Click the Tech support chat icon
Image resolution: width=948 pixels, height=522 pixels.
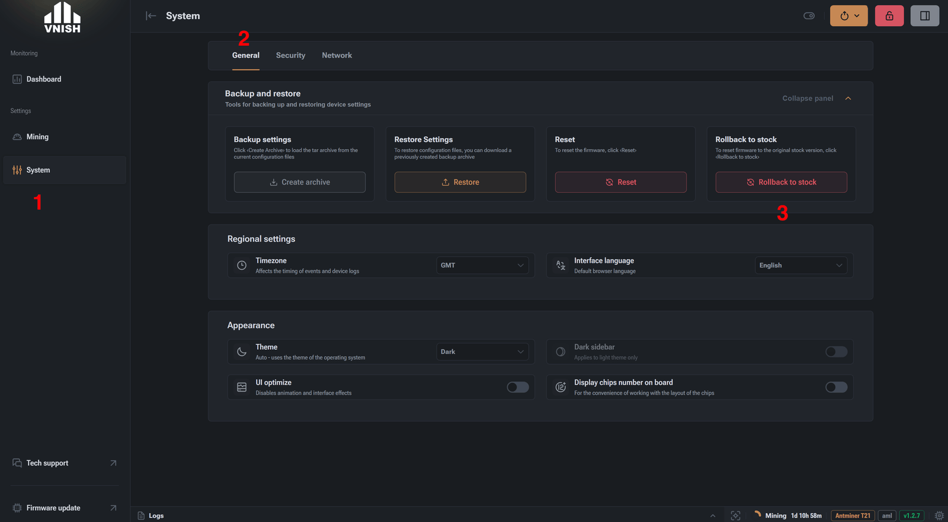17,463
